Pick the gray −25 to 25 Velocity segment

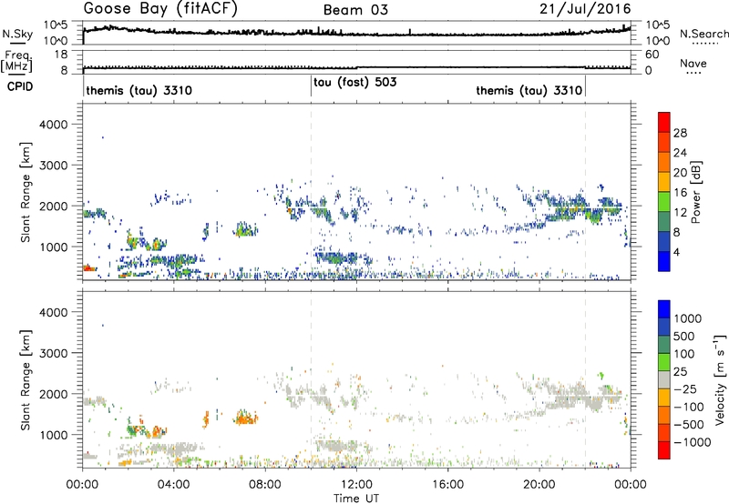click(664, 379)
